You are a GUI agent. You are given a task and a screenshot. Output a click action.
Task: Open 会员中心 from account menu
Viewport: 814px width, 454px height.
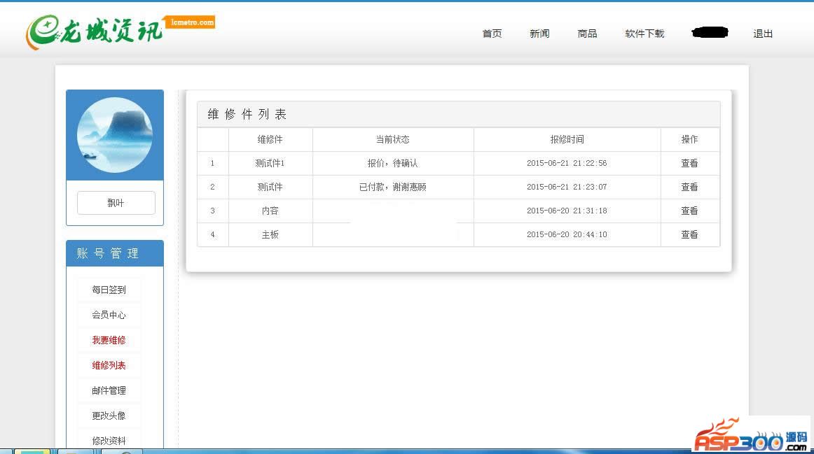(109, 315)
